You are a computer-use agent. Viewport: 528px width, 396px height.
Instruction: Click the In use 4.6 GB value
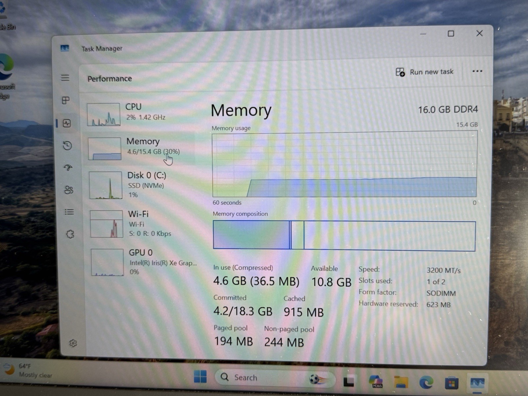tap(256, 281)
